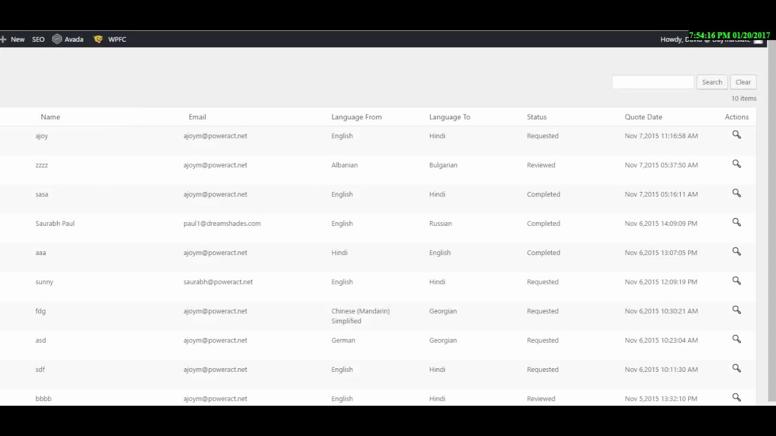The height and width of the screenshot is (436, 776).
Task: Click 'Reviewed' status in zzzz row
Action: (x=541, y=165)
